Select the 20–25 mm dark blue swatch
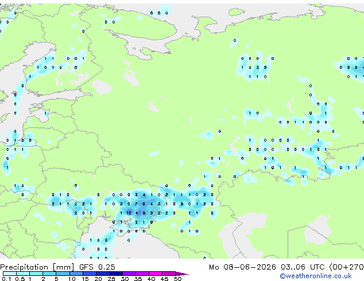364x281 pixels. (x=102, y=274)
